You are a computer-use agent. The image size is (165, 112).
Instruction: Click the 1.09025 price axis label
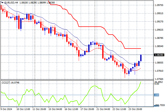159,30
